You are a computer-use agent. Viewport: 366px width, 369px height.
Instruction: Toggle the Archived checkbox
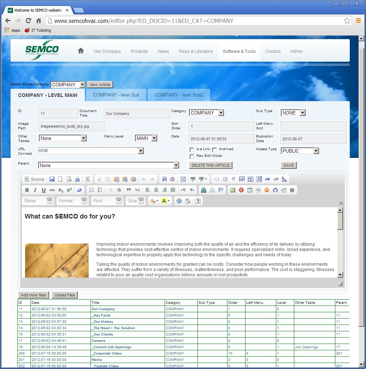click(214, 149)
